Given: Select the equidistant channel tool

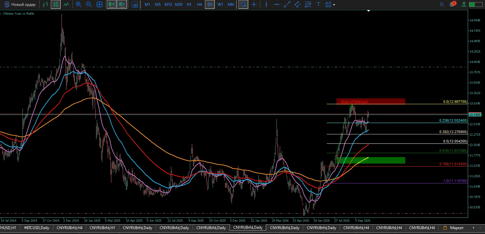Looking at the screenshot, I should point(297,5).
